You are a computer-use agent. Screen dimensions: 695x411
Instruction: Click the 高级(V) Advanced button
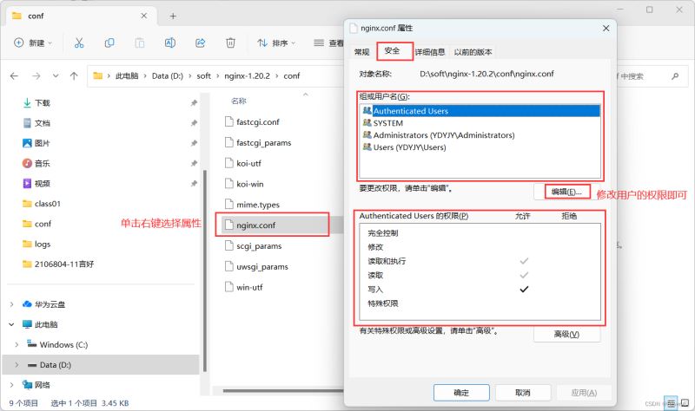567,334
